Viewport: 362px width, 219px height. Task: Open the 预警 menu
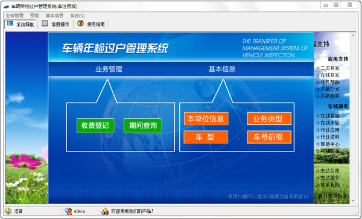coord(34,16)
